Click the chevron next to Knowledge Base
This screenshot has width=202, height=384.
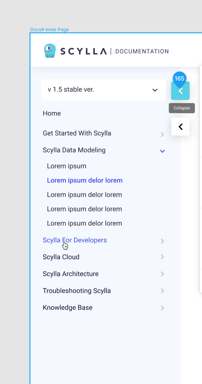(x=162, y=308)
